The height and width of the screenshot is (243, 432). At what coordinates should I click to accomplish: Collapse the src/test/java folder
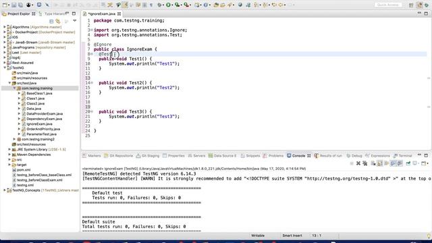point(9,83)
